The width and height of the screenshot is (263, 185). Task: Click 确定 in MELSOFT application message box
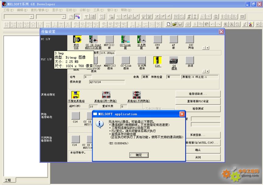pos(139,155)
